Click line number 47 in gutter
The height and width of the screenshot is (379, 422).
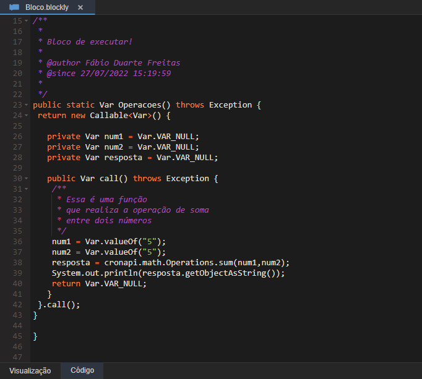17,357
